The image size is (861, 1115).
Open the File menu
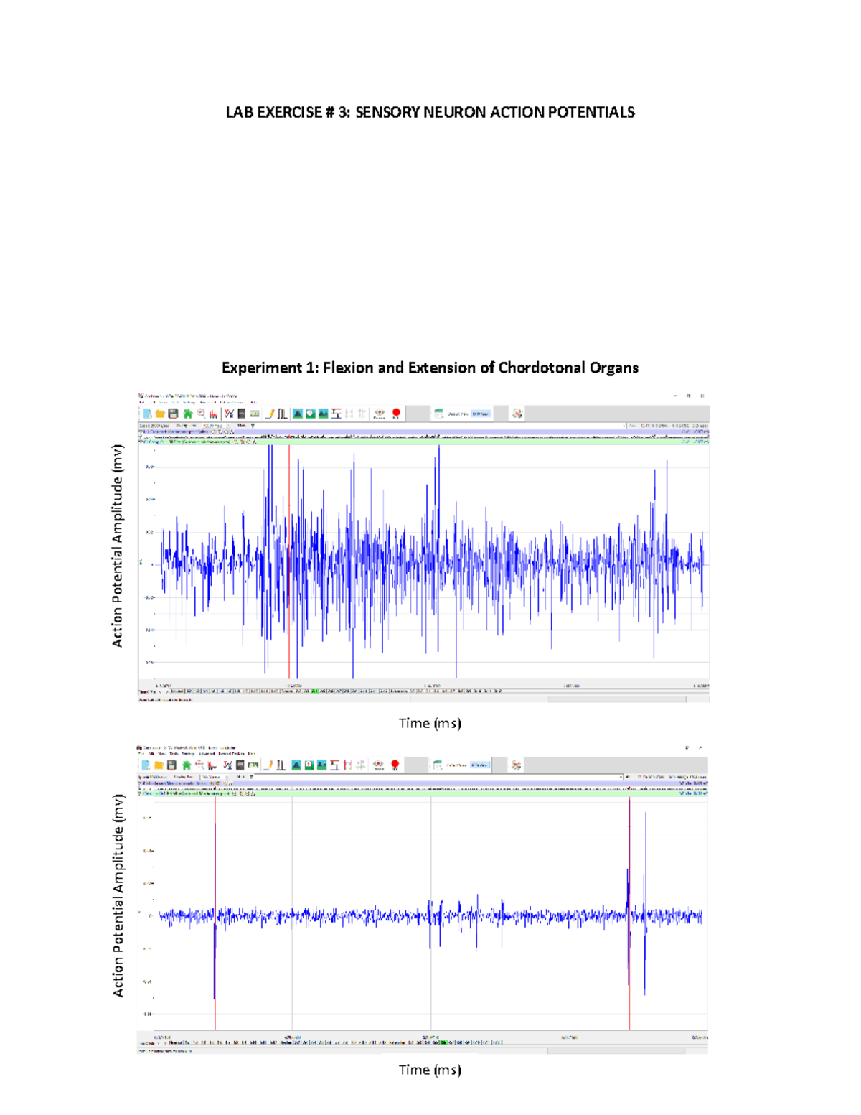pyautogui.click(x=141, y=400)
